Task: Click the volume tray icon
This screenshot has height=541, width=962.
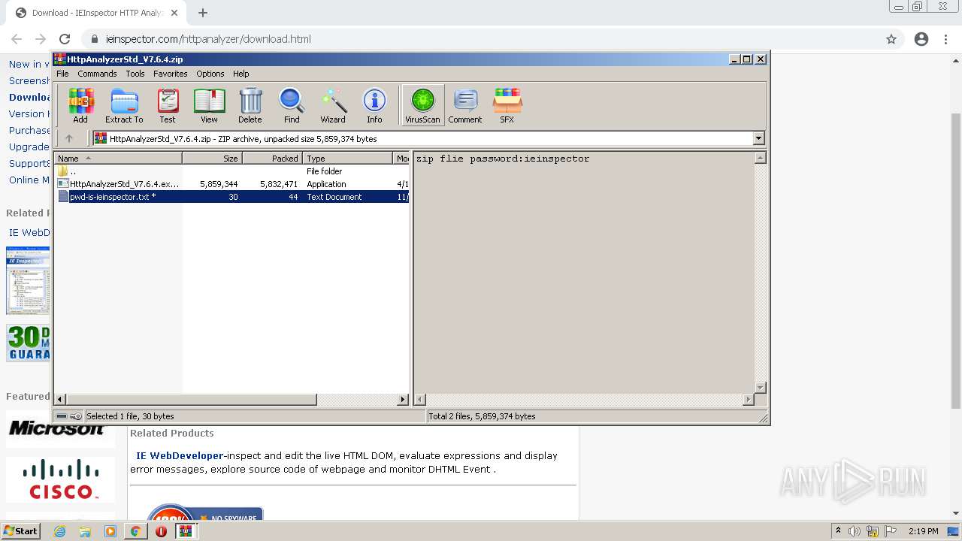Action: tap(855, 531)
